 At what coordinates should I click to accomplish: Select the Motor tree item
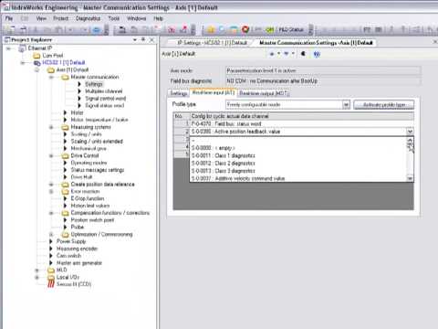click(x=77, y=112)
